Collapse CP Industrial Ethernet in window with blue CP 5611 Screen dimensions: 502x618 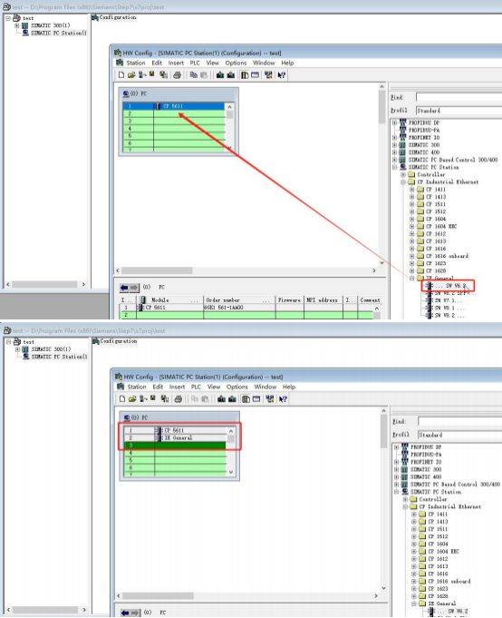(403, 182)
